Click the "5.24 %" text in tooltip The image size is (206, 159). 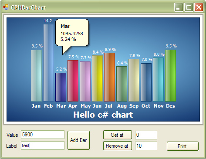coord(68,39)
